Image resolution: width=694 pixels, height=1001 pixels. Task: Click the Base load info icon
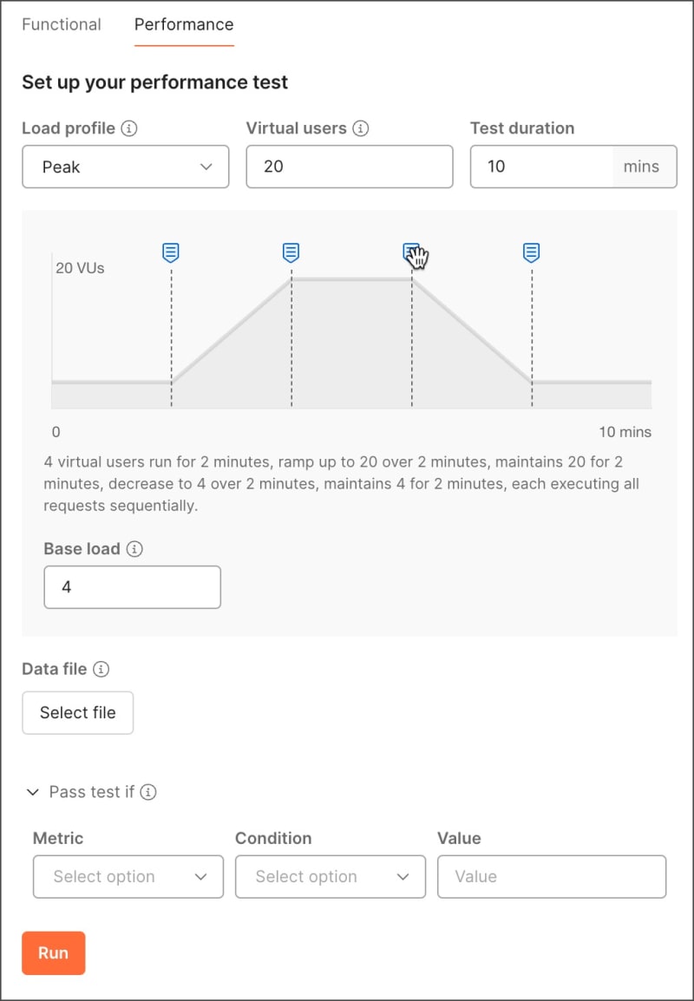coord(134,549)
